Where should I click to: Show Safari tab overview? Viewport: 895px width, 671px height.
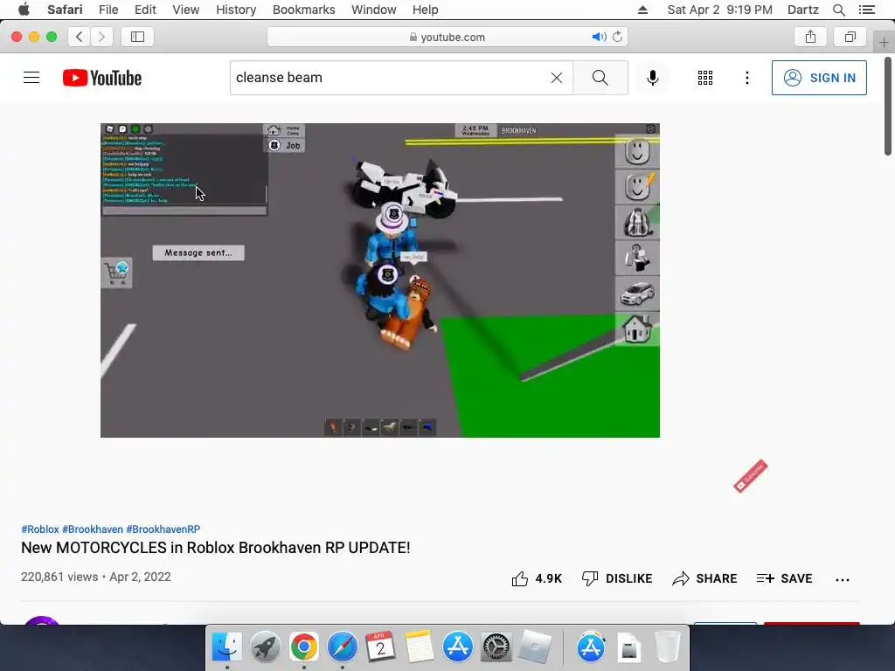[850, 37]
